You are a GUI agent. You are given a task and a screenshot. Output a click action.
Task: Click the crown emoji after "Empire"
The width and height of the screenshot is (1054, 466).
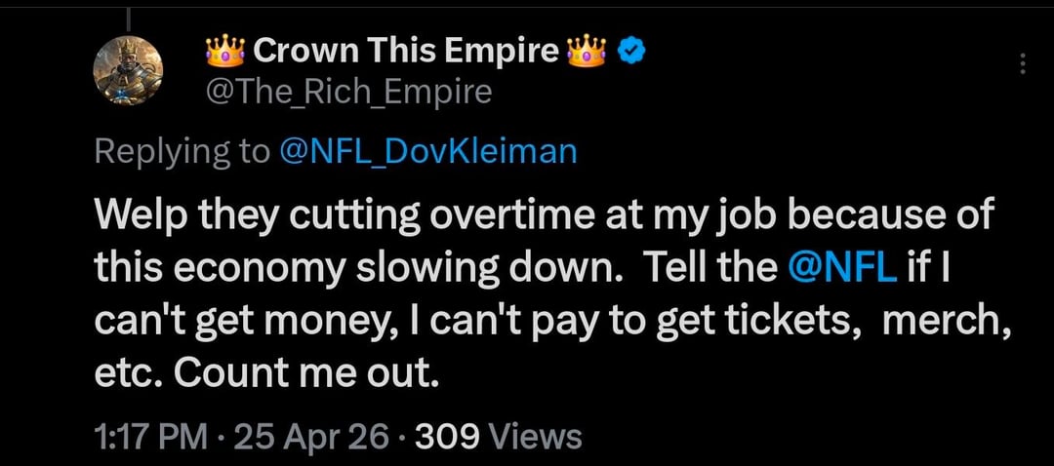pyautogui.click(x=589, y=50)
